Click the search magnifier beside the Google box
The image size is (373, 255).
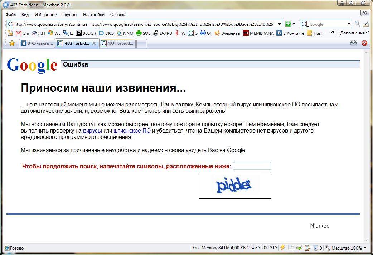tap(357, 24)
